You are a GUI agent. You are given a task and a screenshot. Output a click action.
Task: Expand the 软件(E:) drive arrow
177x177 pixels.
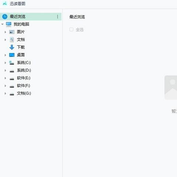(x=5, y=78)
